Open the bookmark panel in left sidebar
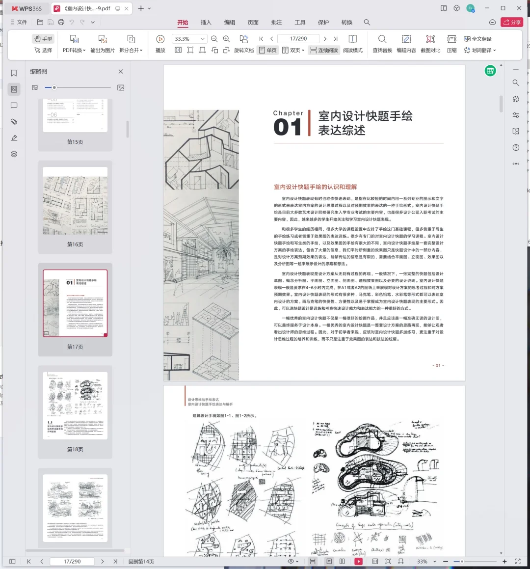 pos(14,73)
